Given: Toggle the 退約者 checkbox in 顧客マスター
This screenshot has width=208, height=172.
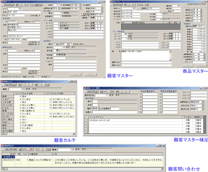Looking at the screenshot, I should pyautogui.click(x=89, y=18).
